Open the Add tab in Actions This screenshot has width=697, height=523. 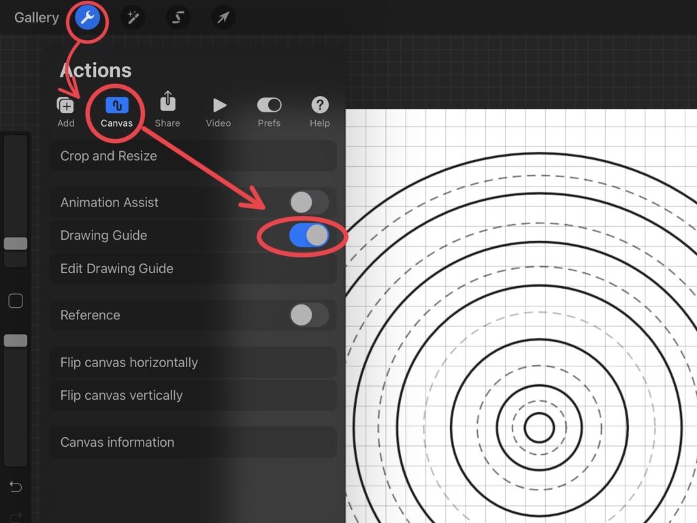pyautogui.click(x=66, y=112)
